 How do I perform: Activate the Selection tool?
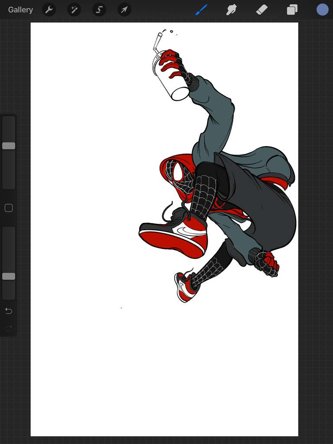99,10
